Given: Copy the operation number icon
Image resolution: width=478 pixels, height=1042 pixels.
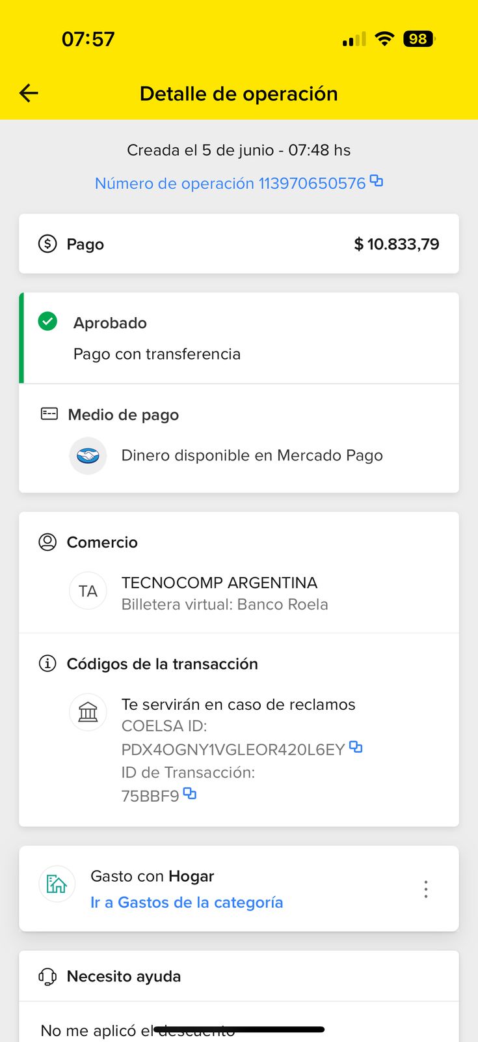Looking at the screenshot, I should click(377, 181).
